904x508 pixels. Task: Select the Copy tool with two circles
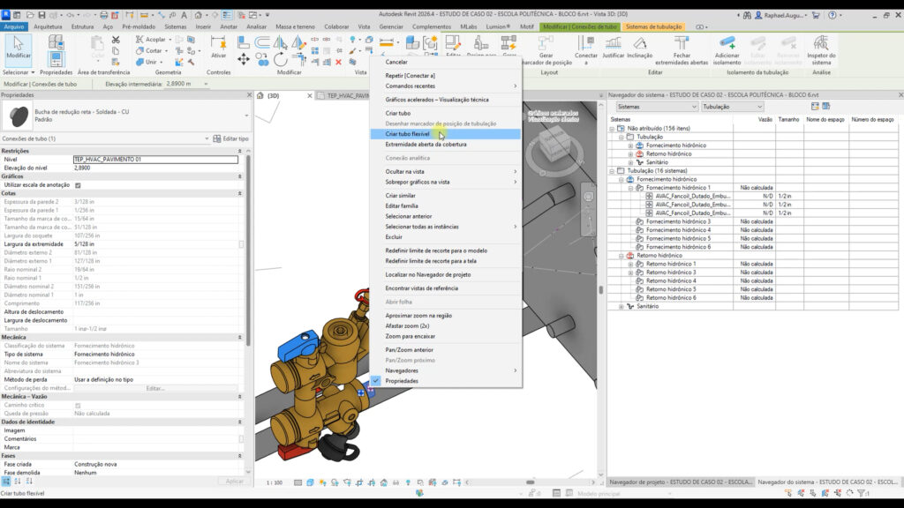(261, 59)
